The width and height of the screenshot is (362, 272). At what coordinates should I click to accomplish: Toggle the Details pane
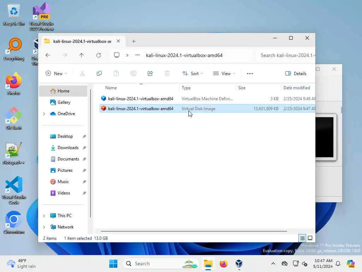click(296, 74)
